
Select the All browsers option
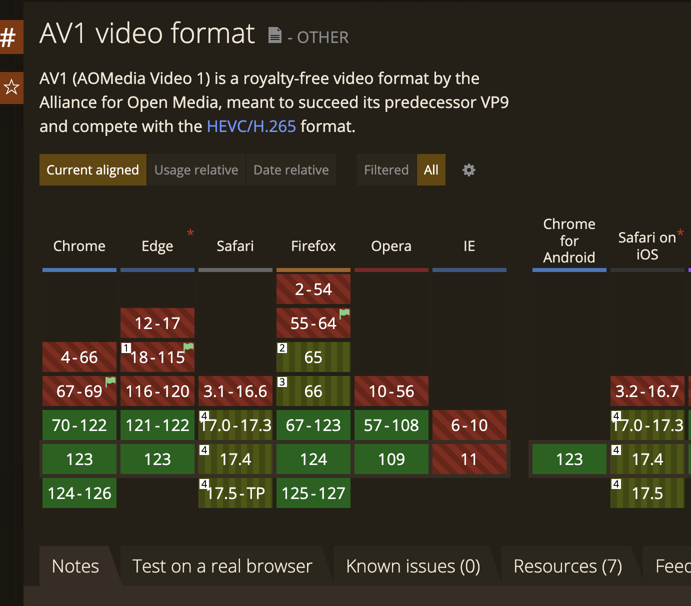point(431,170)
